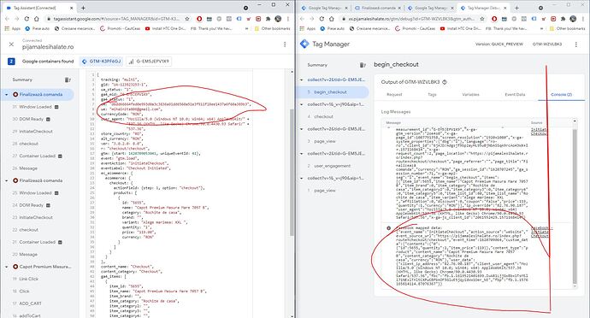Screen dimensions: 590x318
Task: Collapse the collect request group above checkout
Action: click(302, 104)
